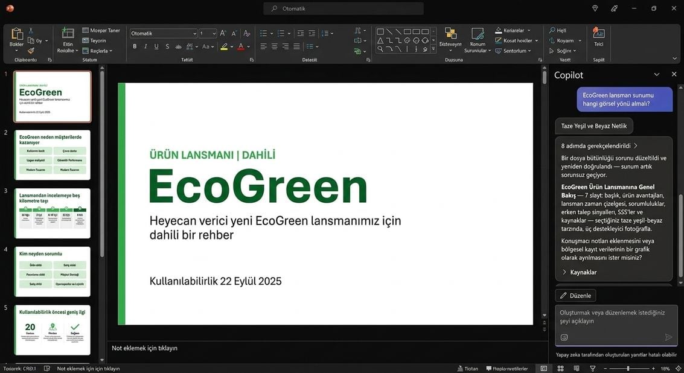Switch to slide sorter view icon

tap(561, 369)
